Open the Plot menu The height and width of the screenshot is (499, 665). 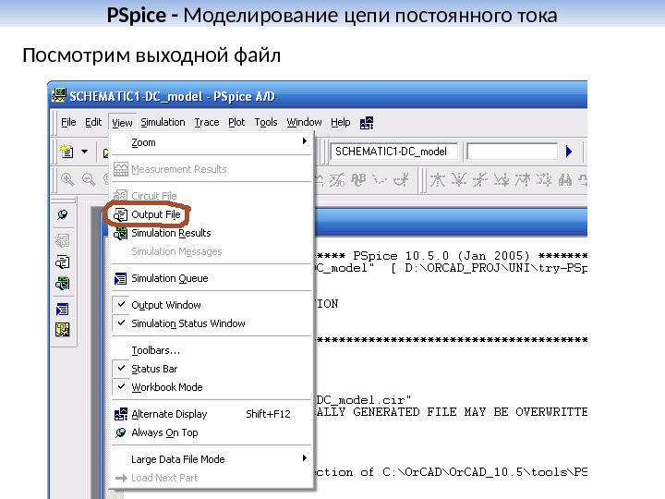coord(236,122)
